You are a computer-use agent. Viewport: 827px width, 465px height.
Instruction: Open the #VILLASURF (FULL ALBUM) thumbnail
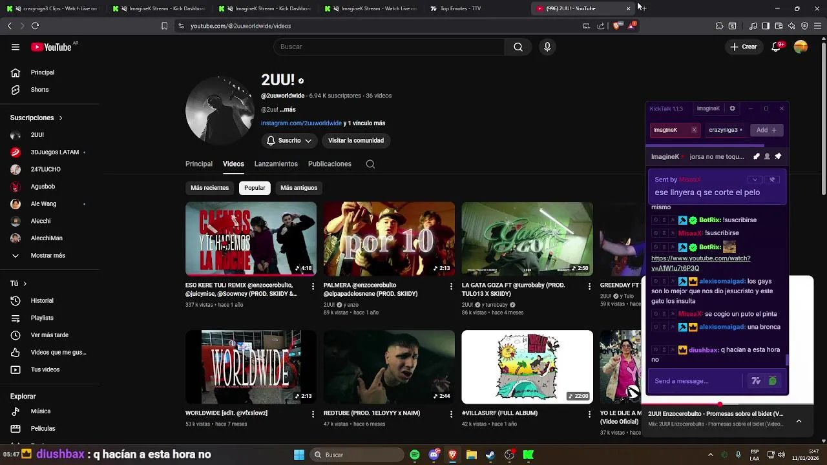pos(527,367)
